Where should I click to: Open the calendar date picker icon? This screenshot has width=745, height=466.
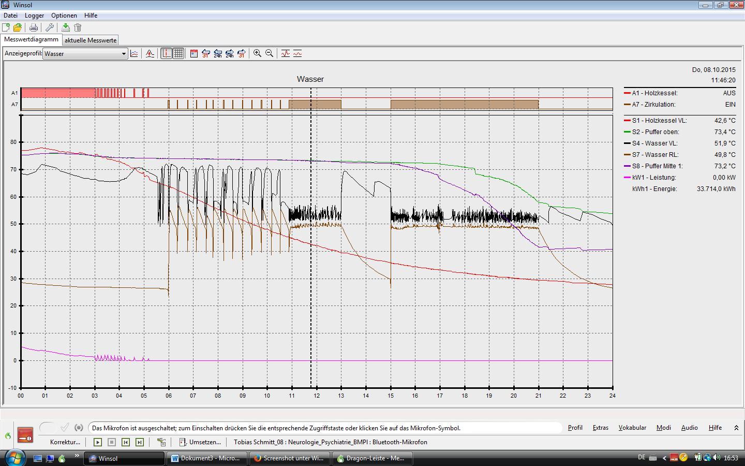[x=194, y=53]
